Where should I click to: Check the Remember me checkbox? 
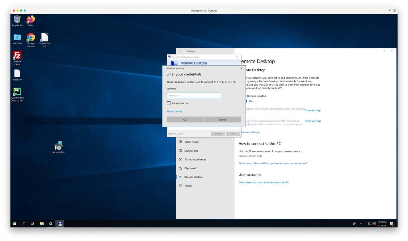pos(169,103)
